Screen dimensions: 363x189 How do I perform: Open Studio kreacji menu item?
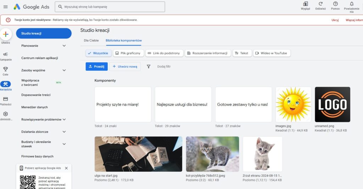point(44,34)
